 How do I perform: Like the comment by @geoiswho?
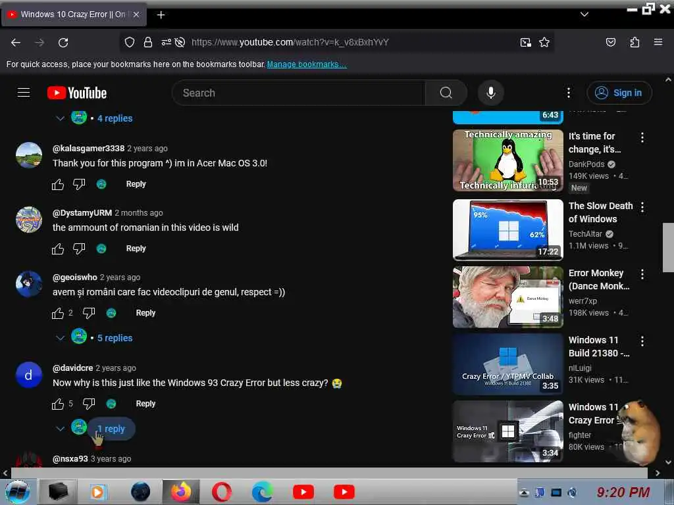pos(58,313)
